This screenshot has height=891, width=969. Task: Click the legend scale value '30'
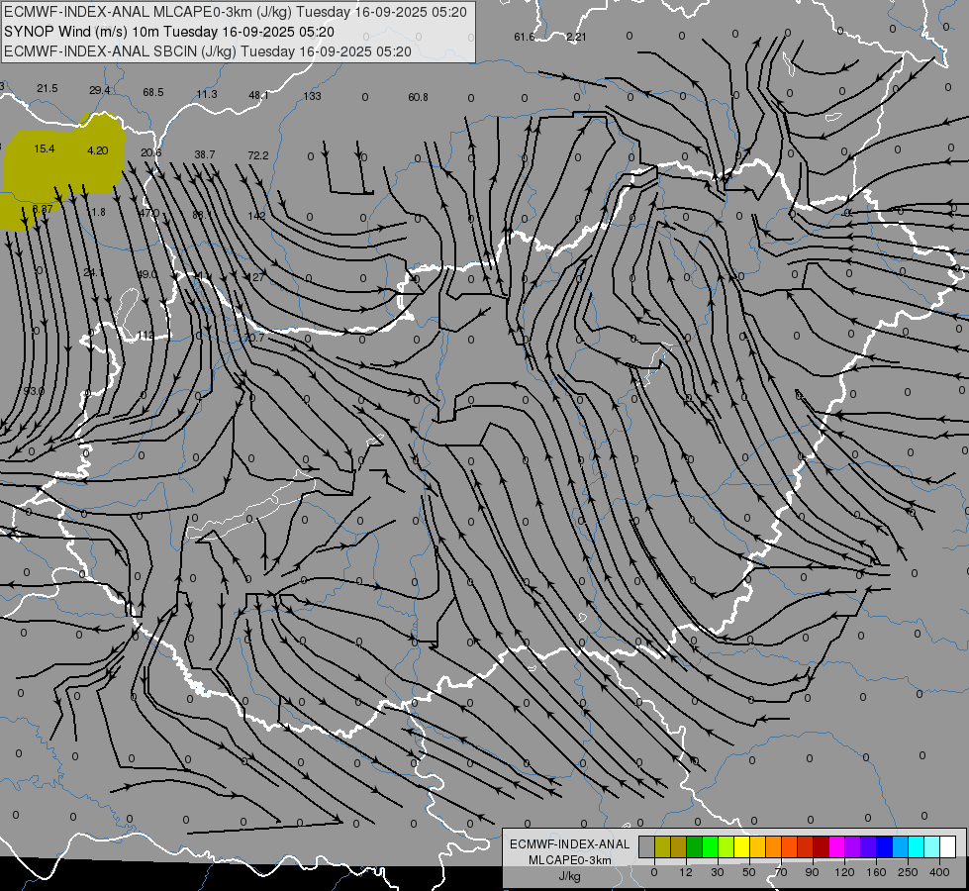pyautogui.click(x=718, y=872)
